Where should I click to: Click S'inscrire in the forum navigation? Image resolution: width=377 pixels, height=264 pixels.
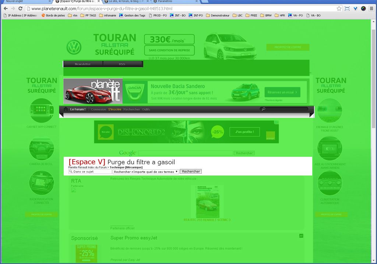(x=115, y=109)
